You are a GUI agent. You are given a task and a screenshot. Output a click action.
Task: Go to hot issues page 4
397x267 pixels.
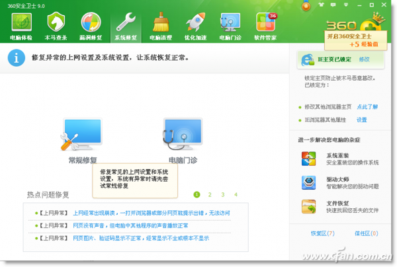tap(236, 194)
